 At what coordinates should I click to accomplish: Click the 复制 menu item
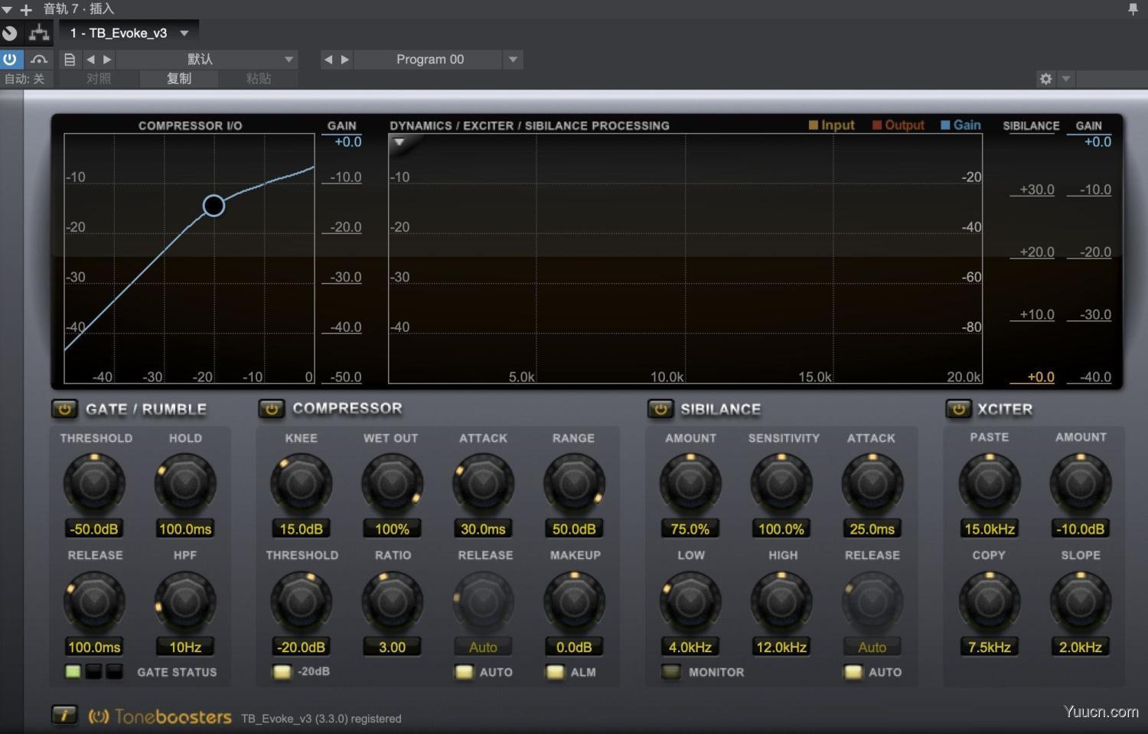click(178, 78)
